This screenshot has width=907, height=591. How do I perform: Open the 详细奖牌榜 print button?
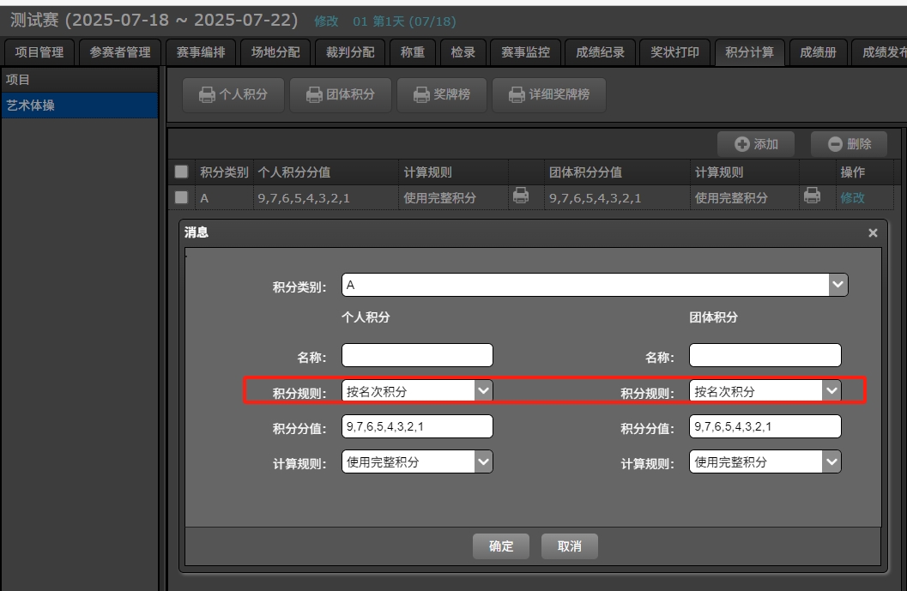tap(549, 95)
